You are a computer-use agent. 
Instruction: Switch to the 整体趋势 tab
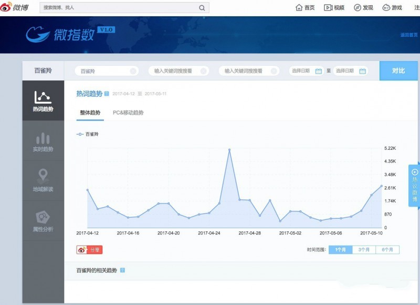click(x=90, y=113)
